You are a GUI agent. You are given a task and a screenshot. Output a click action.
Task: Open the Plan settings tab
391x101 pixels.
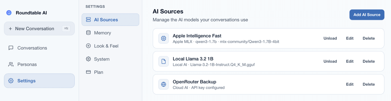[110, 72]
